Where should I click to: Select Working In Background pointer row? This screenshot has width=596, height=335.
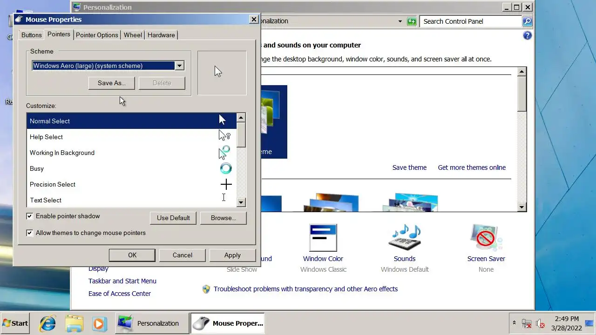click(131, 153)
